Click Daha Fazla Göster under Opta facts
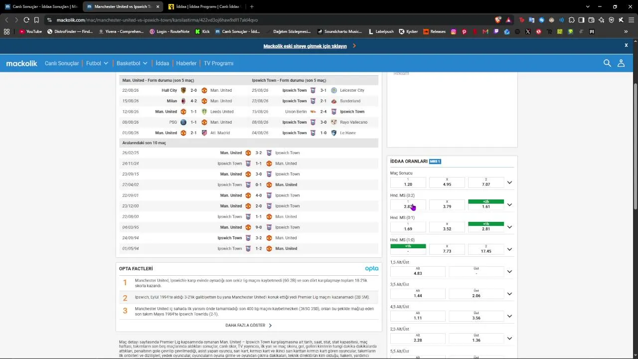638x359 pixels. [249, 325]
